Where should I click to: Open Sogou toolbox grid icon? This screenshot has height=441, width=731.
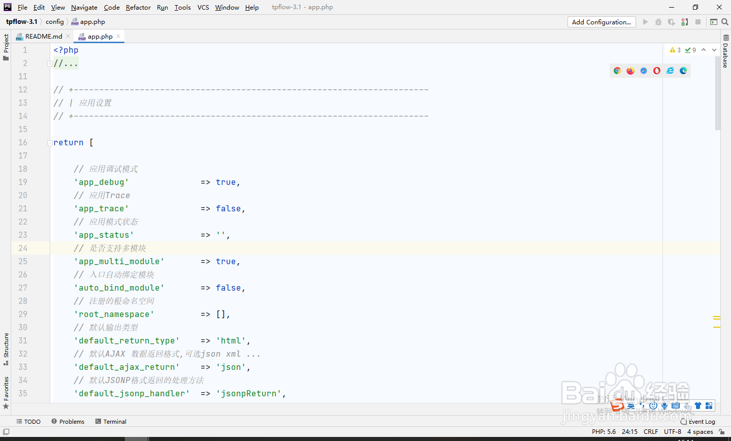709,405
